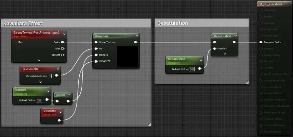
Task: Click the Round node input pin
Action: [x=57, y=101]
